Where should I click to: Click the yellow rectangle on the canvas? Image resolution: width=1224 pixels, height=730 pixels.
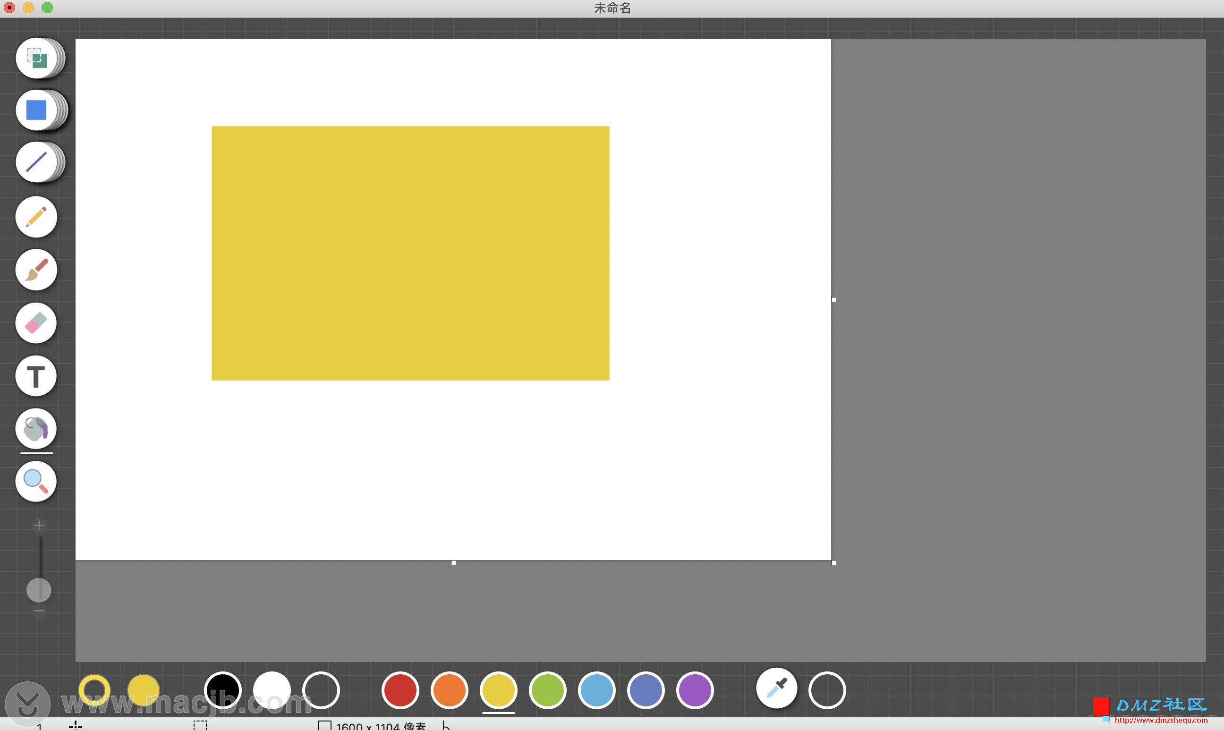coord(410,254)
